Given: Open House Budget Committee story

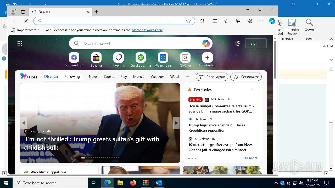Looking at the screenshot, I should click(x=221, y=109).
